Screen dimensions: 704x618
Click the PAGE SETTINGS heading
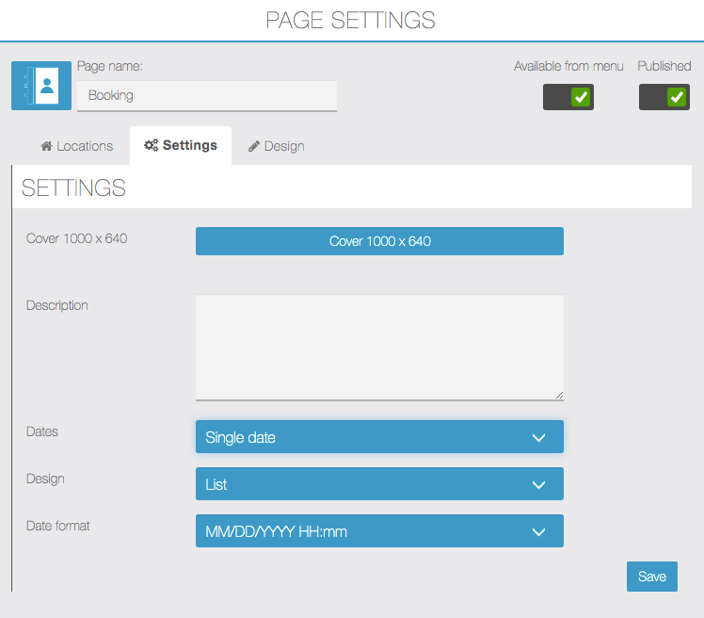click(351, 20)
